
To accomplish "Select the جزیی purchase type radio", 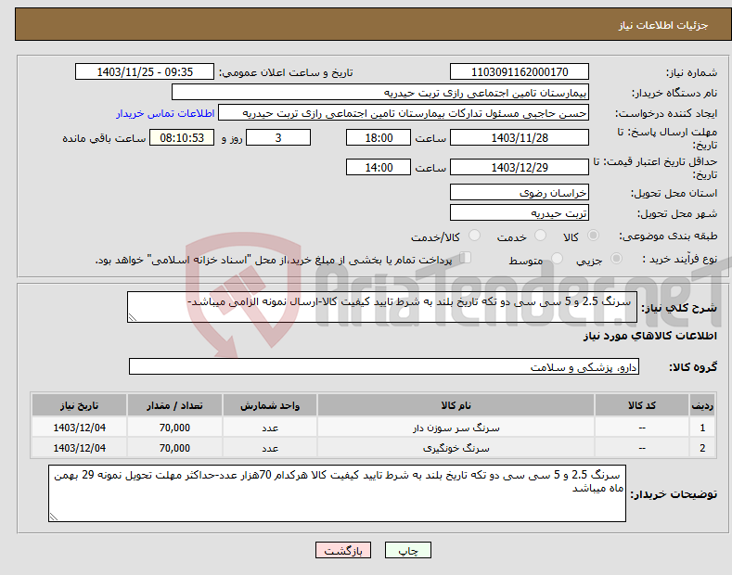I will click(616, 259).
